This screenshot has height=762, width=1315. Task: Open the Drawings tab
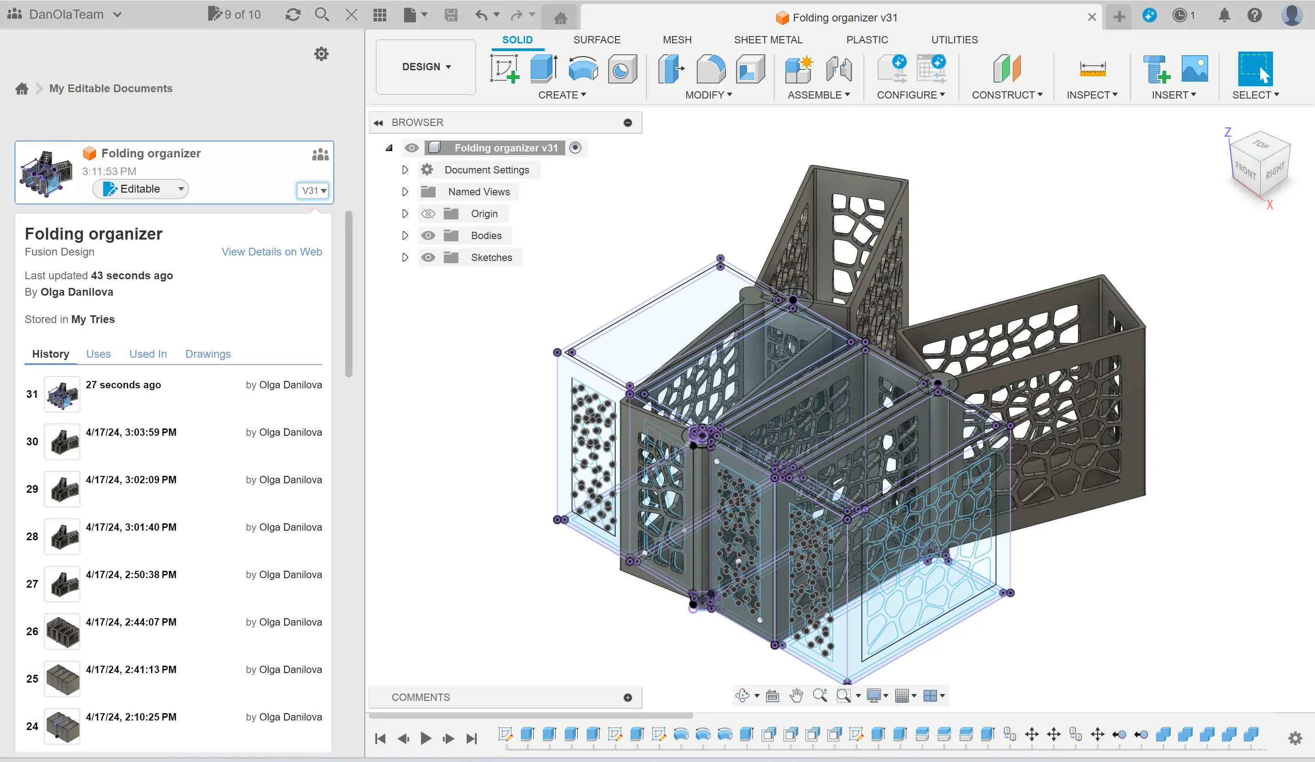pyautogui.click(x=208, y=354)
